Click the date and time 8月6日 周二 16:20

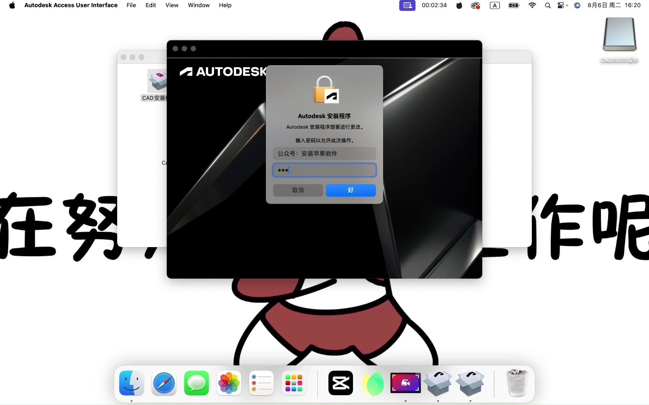coord(614,5)
